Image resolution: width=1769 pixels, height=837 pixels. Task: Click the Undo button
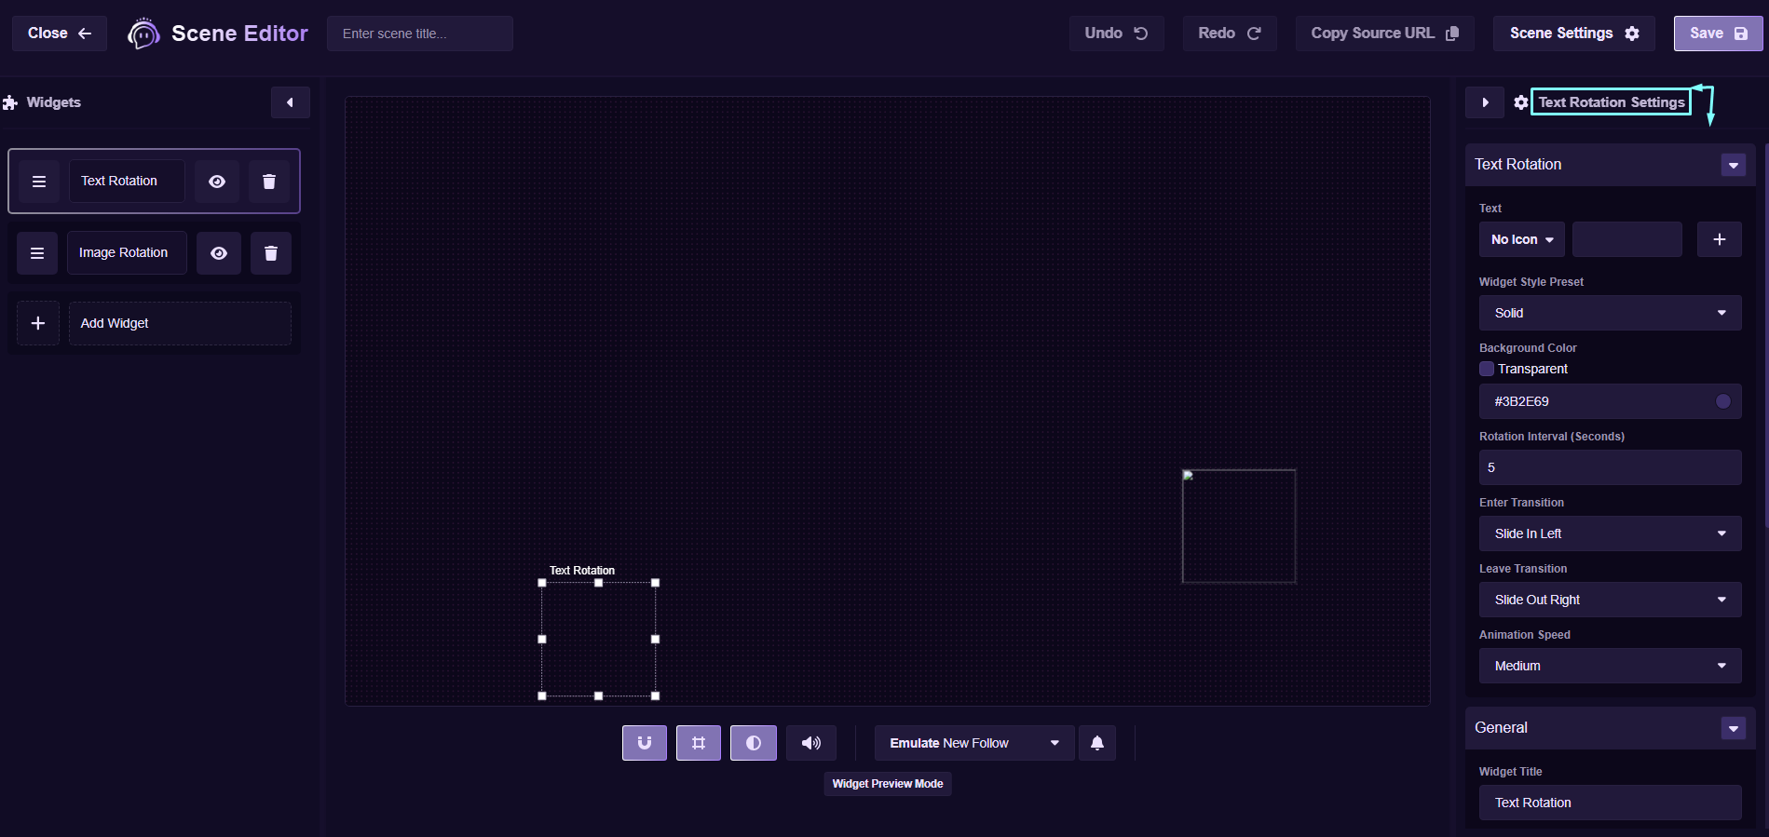(1117, 34)
